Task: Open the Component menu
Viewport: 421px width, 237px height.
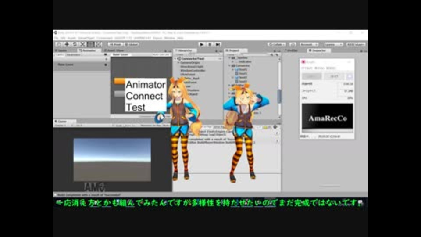Action: [104, 38]
